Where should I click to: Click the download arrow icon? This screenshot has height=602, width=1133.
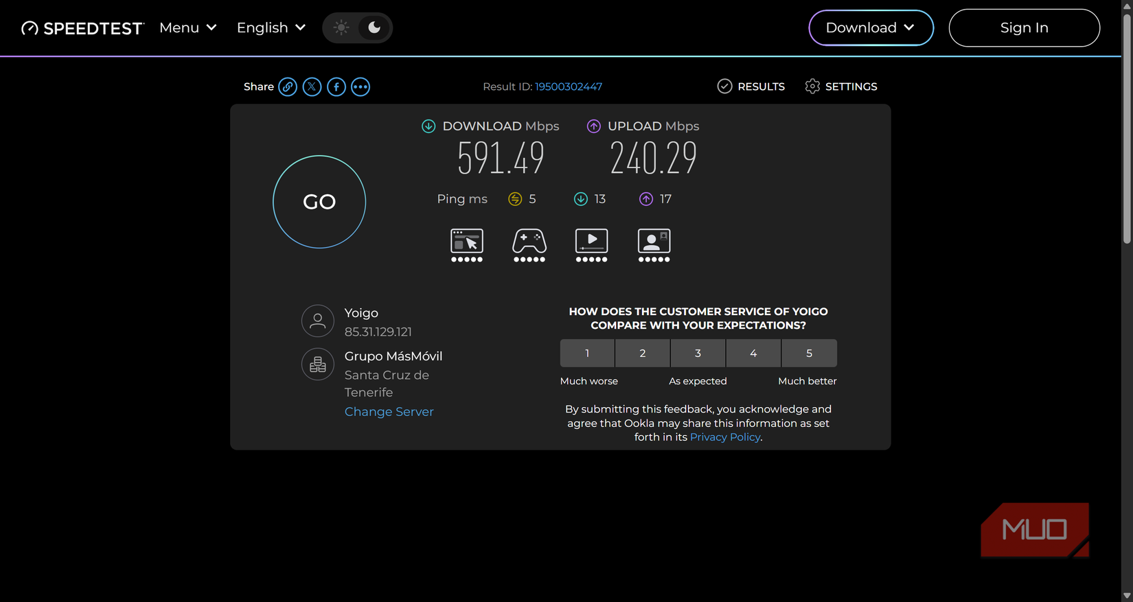[x=428, y=126]
